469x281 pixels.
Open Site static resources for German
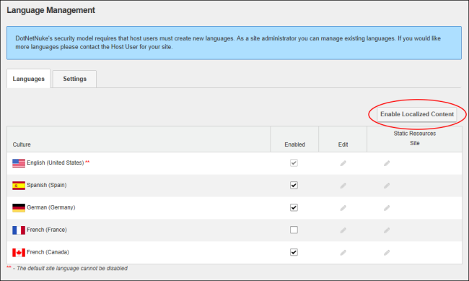(387, 208)
